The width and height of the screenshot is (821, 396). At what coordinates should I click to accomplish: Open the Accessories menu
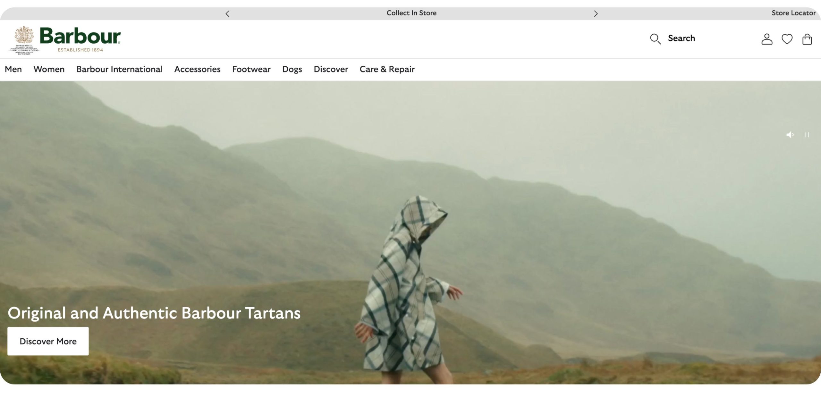pyautogui.click(x=197, y=69)
